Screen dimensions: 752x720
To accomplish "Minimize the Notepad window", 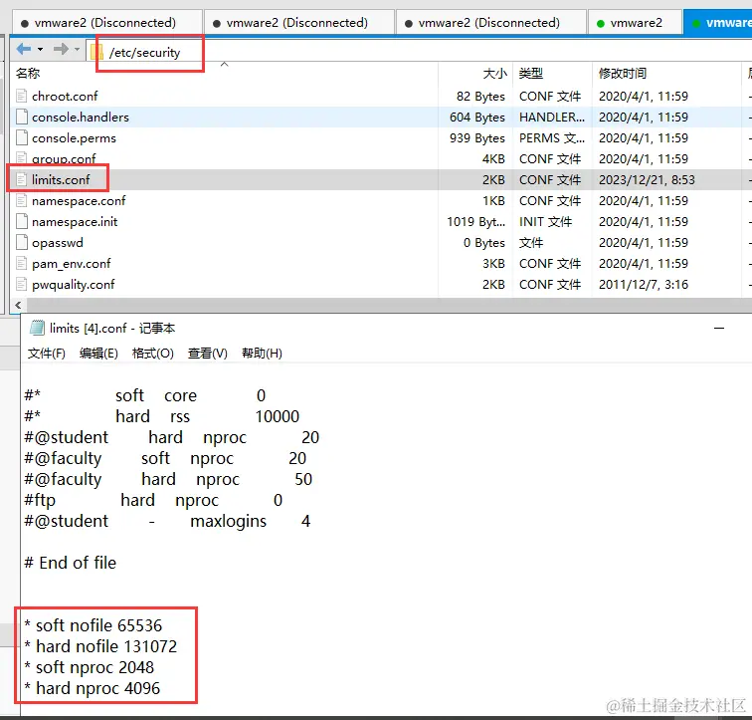I will 719,329.
